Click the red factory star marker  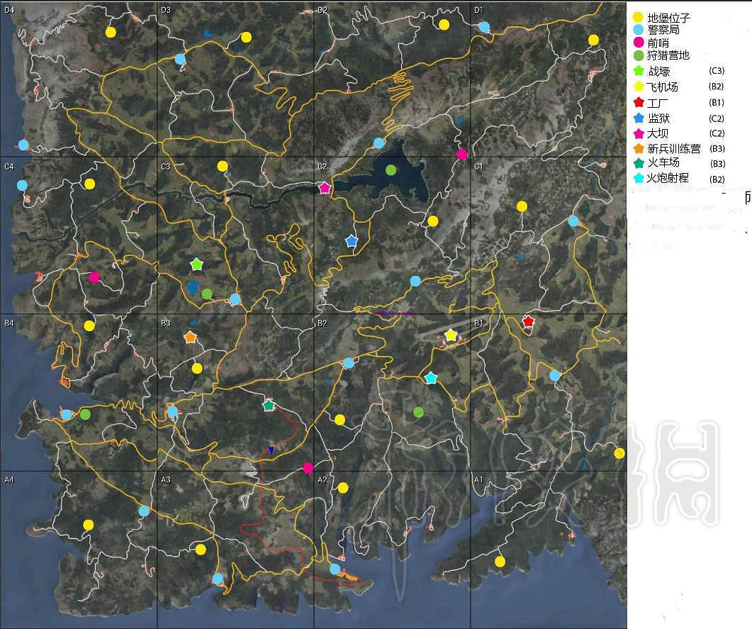click(528, 321)
